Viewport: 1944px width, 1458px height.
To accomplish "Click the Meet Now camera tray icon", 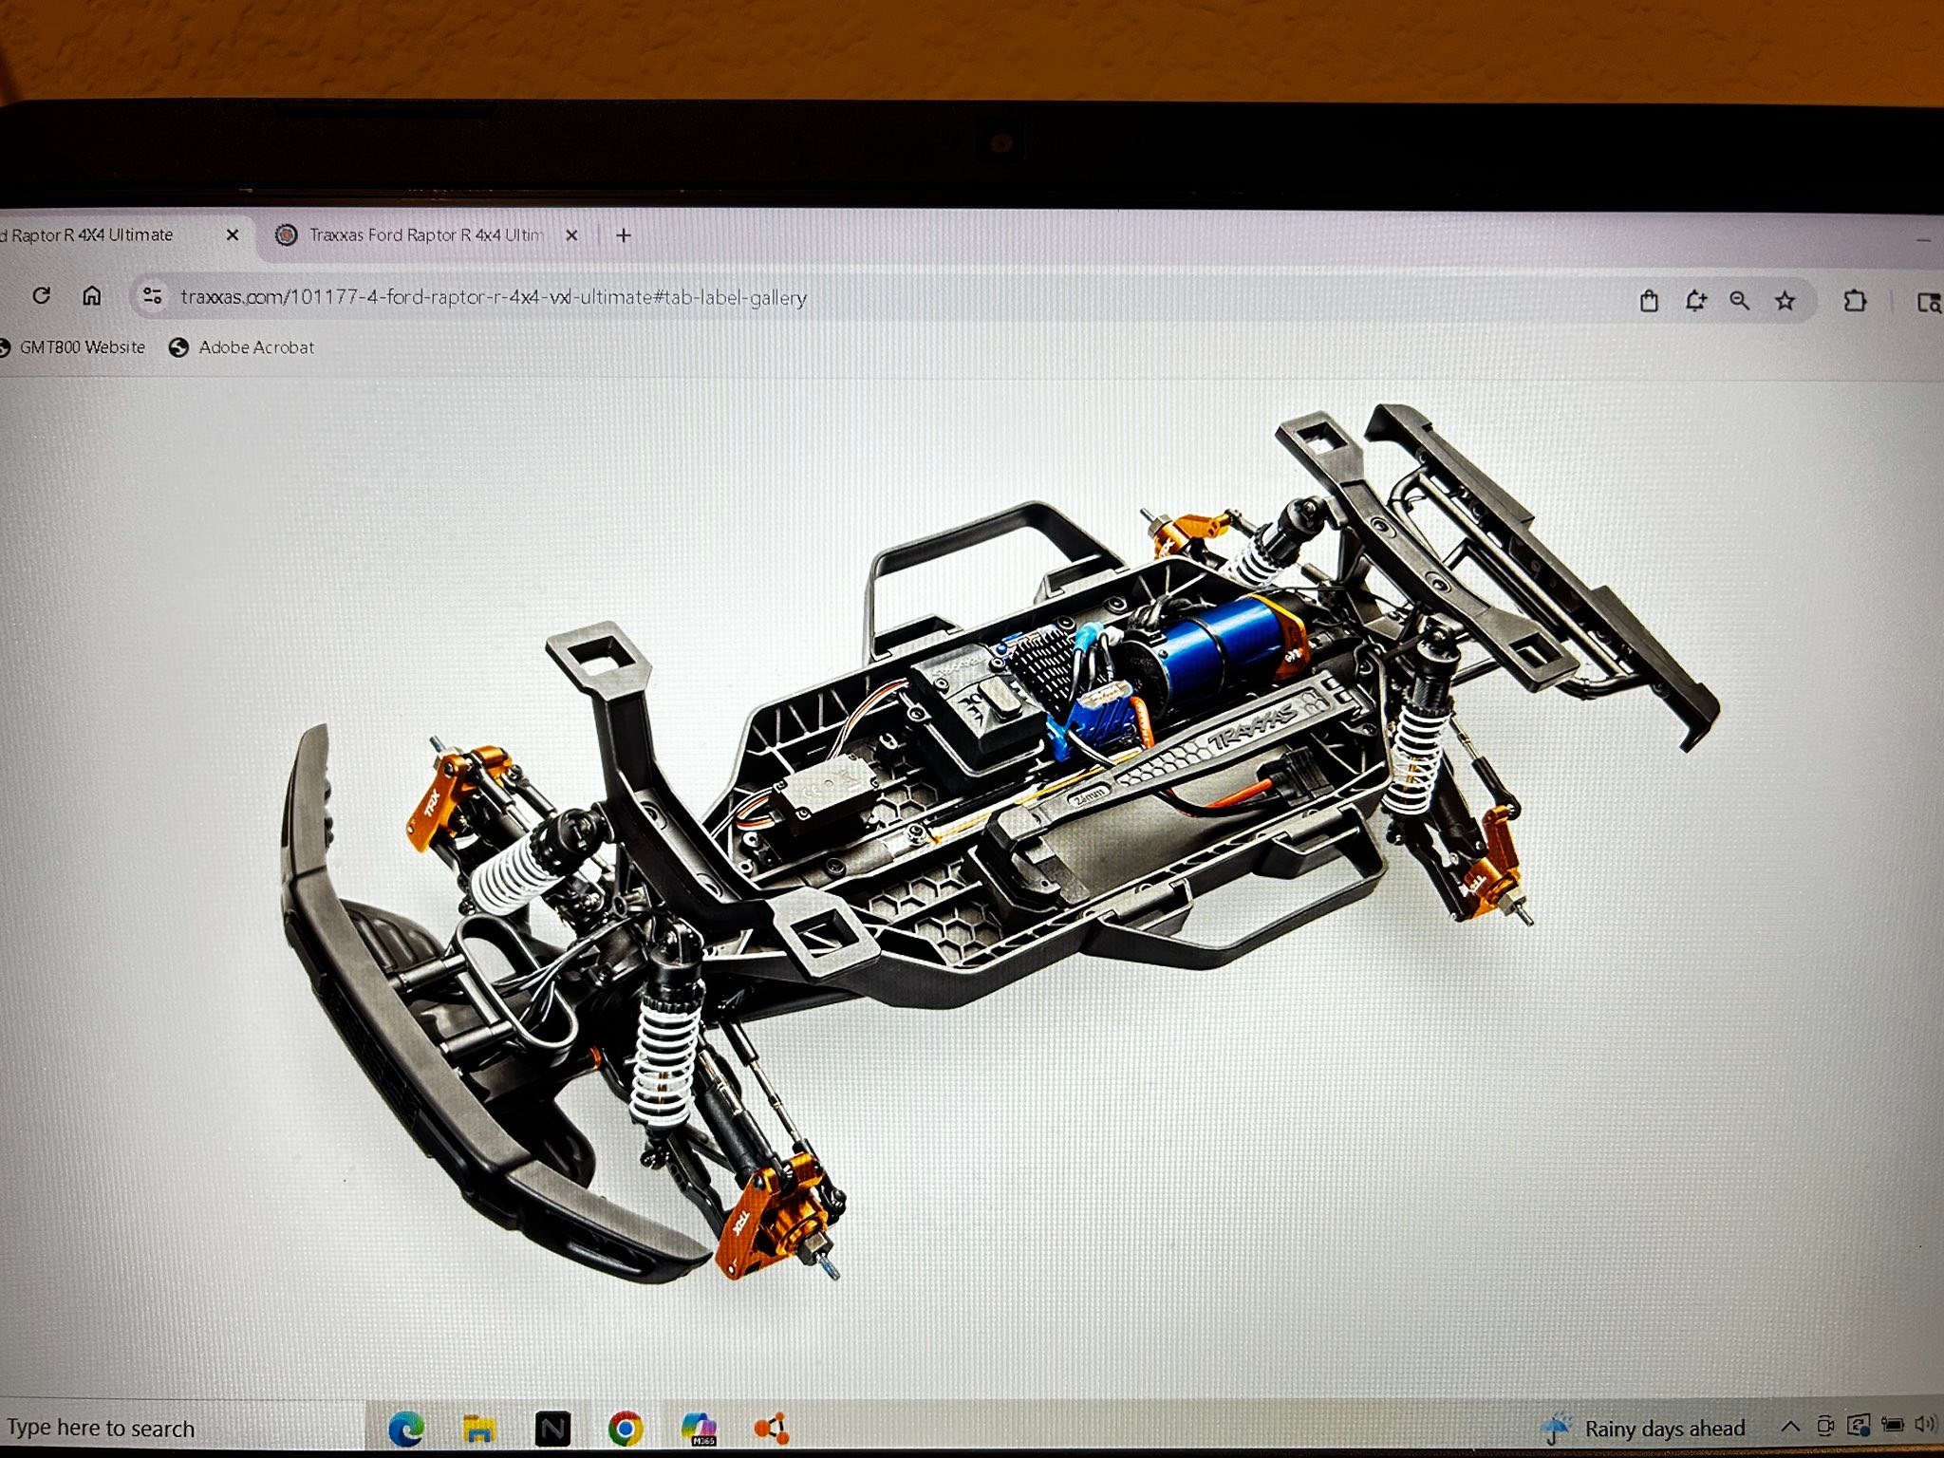I will 1824,1426.
